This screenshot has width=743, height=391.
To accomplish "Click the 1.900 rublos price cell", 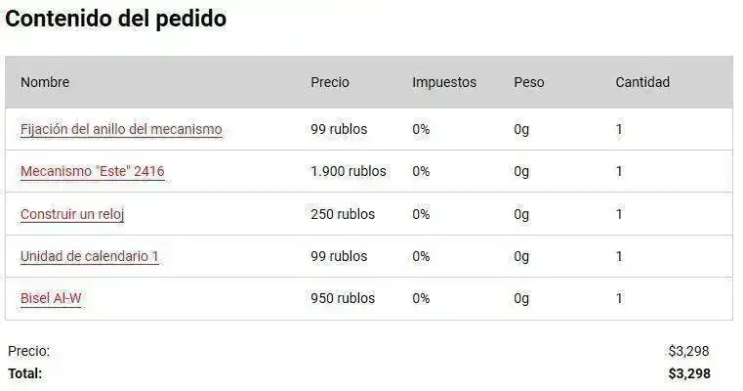I will [x=349, y=171].
